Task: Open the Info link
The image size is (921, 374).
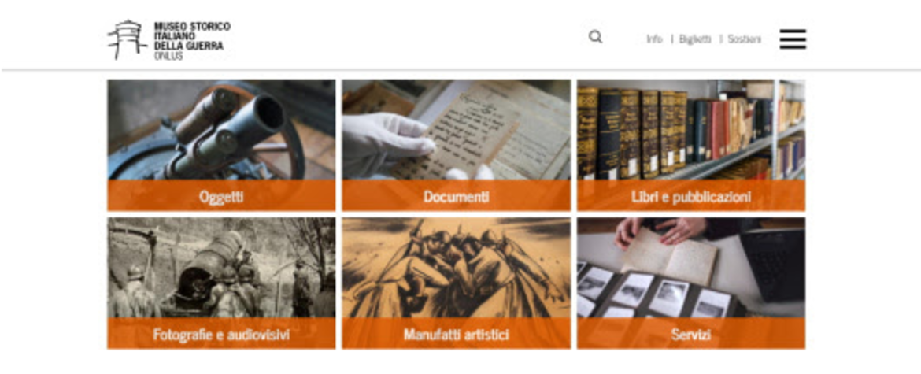Action: click(x=654, y=39)
